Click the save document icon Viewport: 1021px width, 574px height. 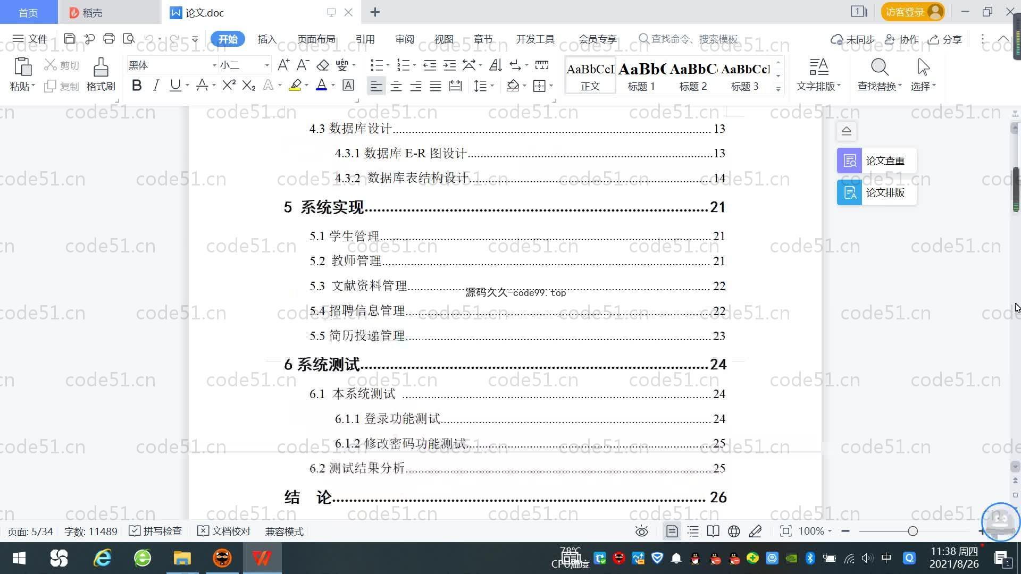point(69,39)
